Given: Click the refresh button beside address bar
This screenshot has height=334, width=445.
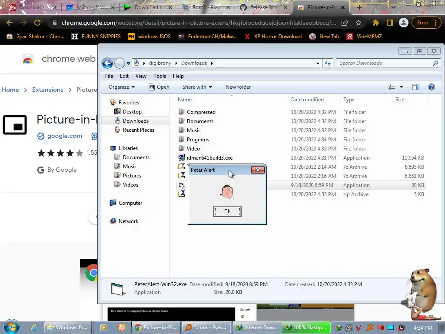Looking at the screenshot, I should coord(328,63).
